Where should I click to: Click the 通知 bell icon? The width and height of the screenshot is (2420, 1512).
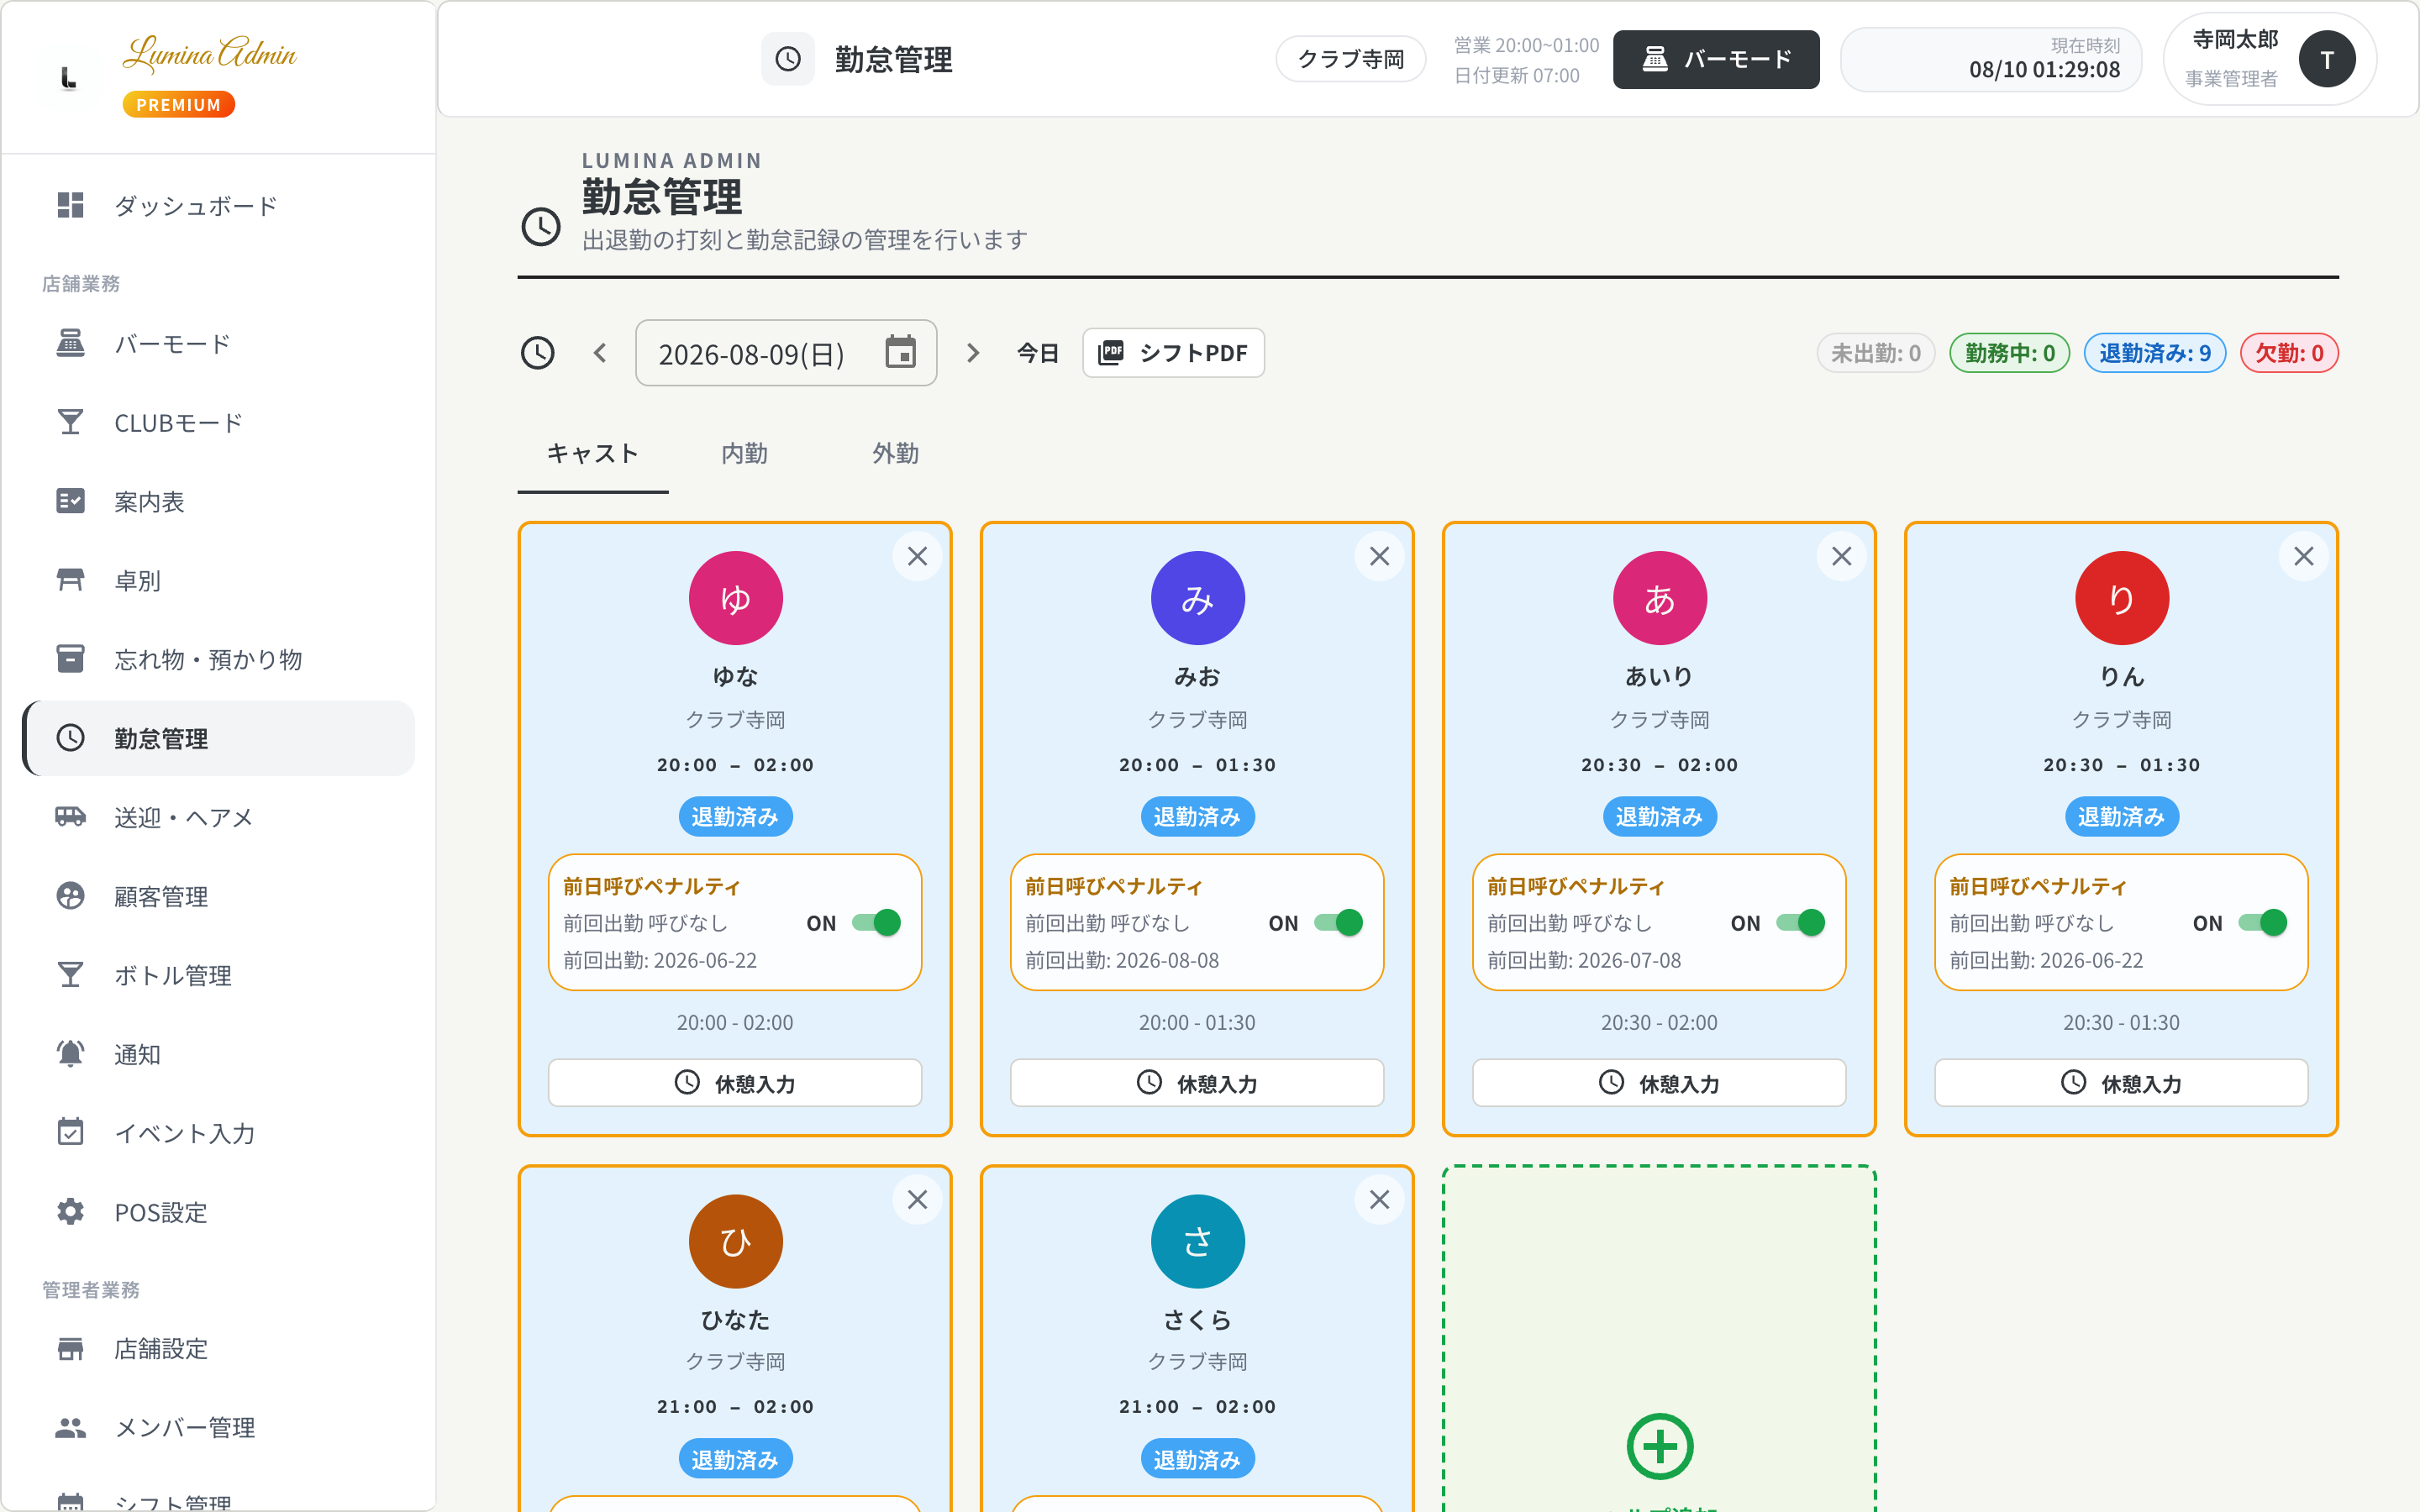pos(70,1054)
